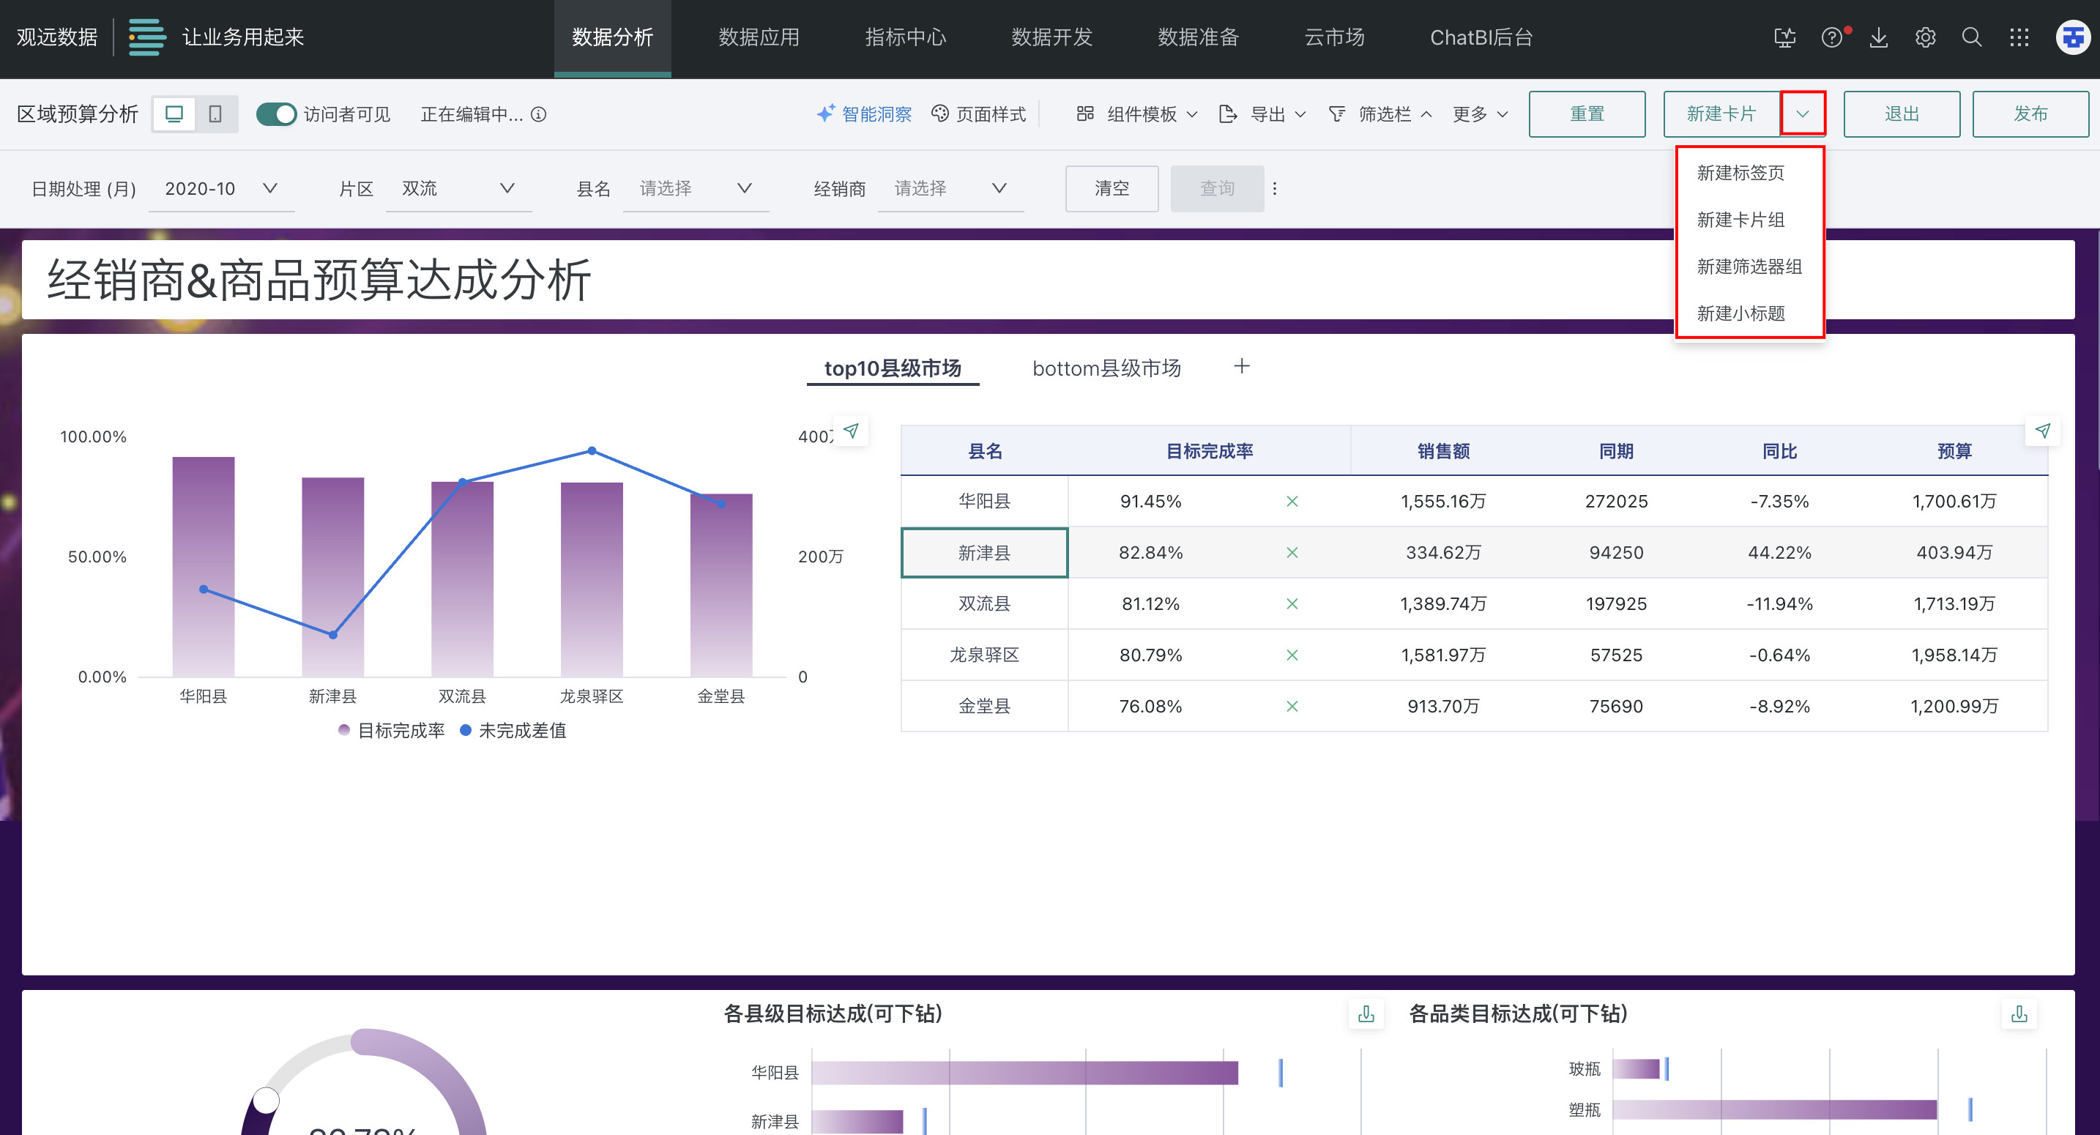The image size is (2100, 1135).
Task: Click 目标完成率 legend color dot
Action: (344, 731)
